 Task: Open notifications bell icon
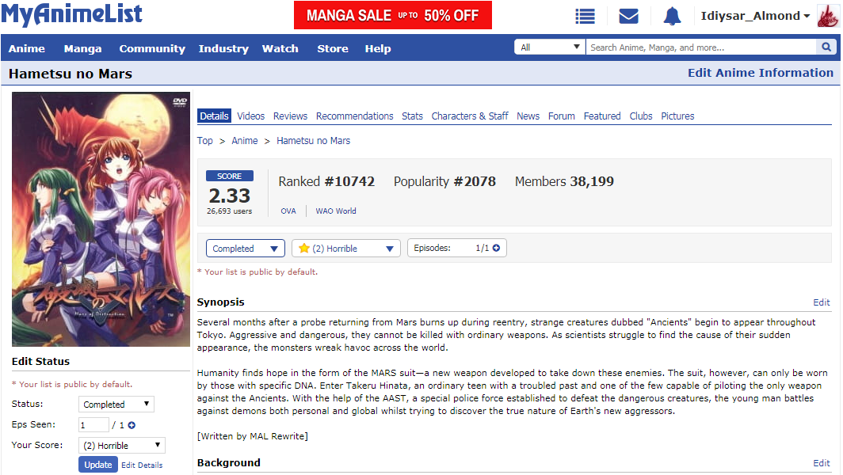672,16
